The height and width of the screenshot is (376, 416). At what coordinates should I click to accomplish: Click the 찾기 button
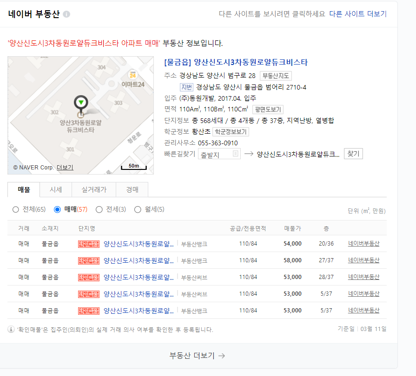[x=353, y=154]
